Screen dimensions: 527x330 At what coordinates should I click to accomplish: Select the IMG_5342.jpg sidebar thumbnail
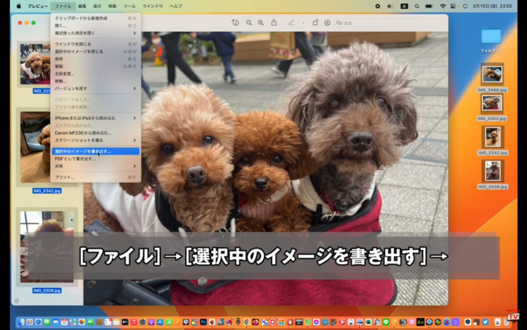coord(35,147)
